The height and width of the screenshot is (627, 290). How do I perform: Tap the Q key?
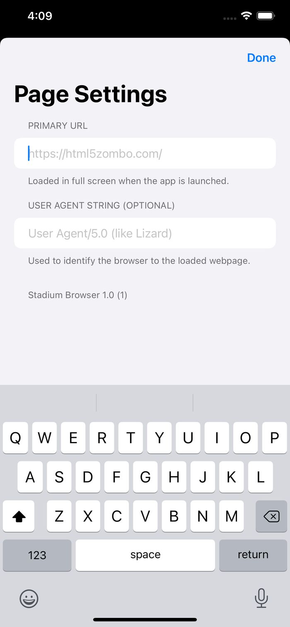pos(15,438)
